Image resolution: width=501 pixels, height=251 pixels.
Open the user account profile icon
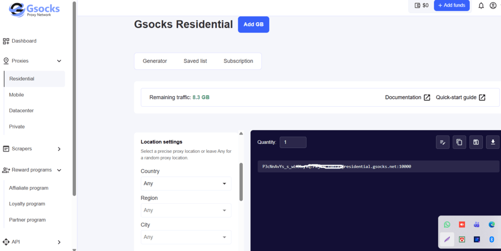[x=493, y=6]
